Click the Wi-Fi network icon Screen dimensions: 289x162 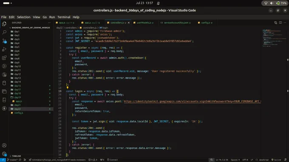[266, 3]
